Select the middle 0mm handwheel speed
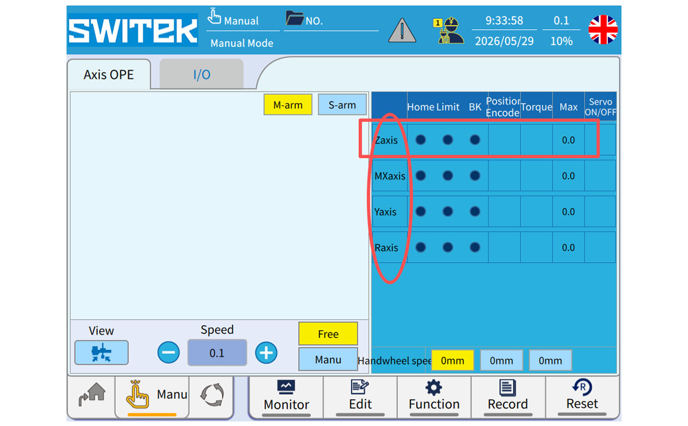 coord(501,361)
